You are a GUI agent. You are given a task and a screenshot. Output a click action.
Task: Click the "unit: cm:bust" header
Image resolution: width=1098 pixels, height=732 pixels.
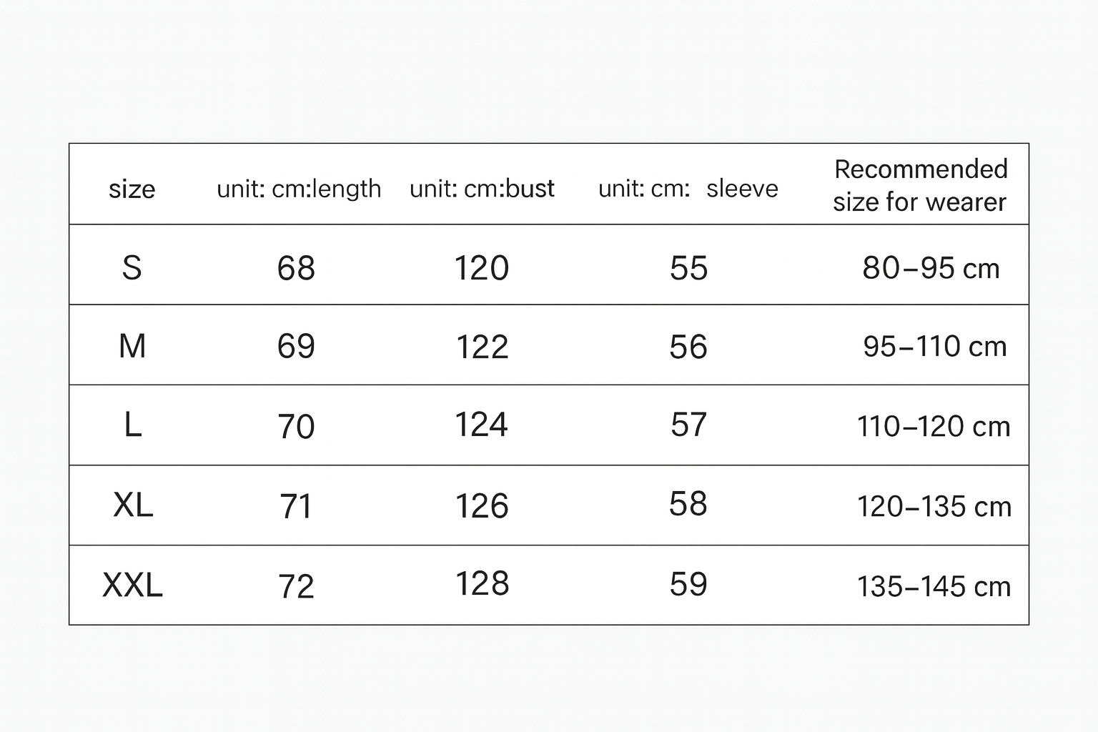click(482, 189)
